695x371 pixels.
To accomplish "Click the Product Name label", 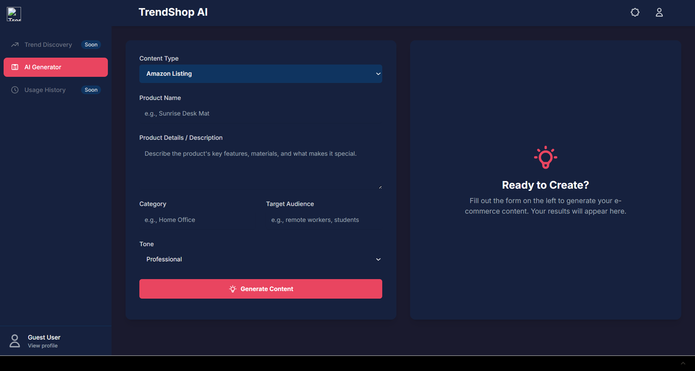I will [x=160, y=98].
